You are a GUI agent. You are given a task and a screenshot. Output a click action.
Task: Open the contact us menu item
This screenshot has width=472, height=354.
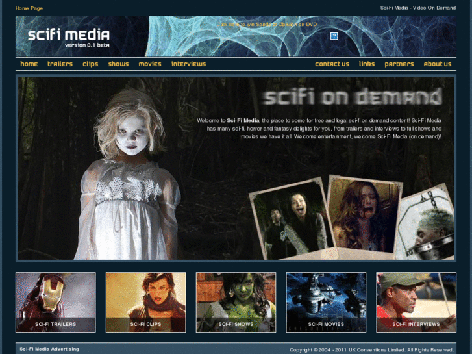pos(332,64)
